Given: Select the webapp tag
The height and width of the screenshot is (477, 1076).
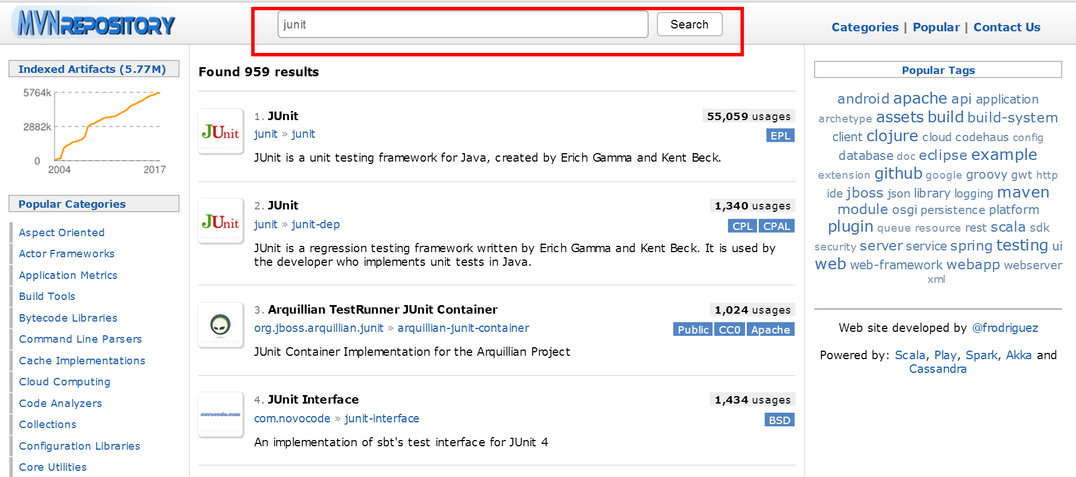Looking at the screenshot, I should click(x=973, y=265).
